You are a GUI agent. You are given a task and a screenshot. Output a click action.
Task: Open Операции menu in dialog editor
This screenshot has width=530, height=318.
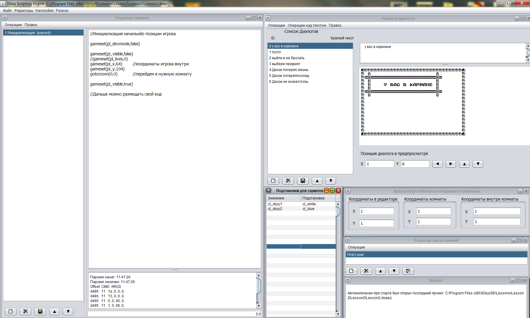(x=277, y=25)
